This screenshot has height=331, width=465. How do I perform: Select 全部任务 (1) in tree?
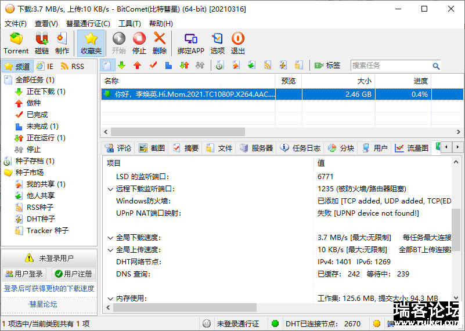(35, 80)
